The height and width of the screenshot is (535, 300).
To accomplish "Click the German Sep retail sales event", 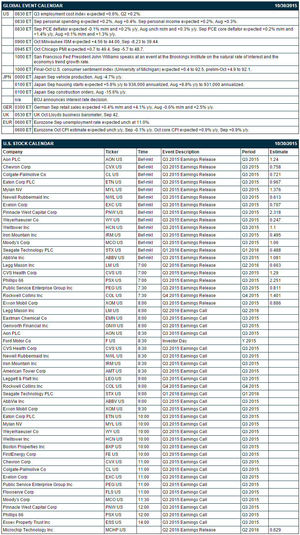I will click(x=124, y=107).
